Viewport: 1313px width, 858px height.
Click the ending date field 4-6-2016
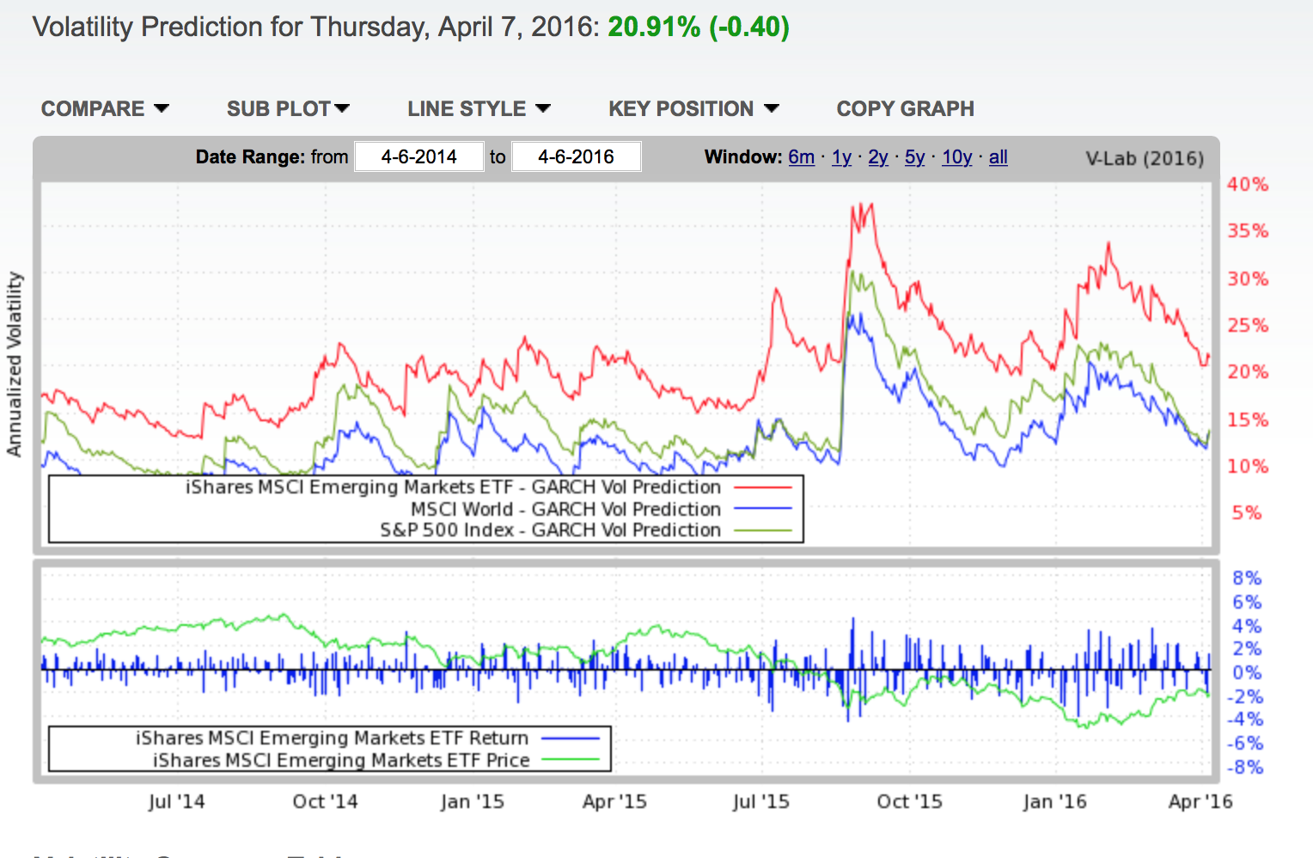click(576, 156)
